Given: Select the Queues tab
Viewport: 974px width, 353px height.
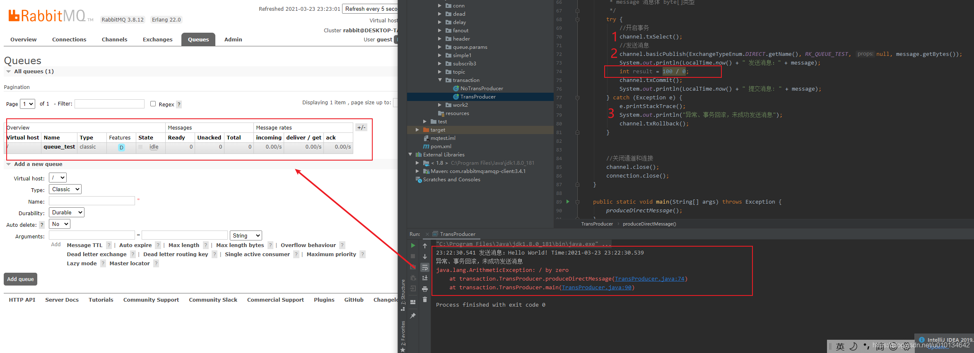Looking at the screenshot, I should coord(198,40).
